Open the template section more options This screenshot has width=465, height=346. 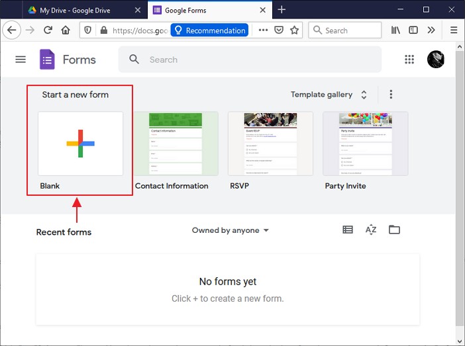coord(391,95)
